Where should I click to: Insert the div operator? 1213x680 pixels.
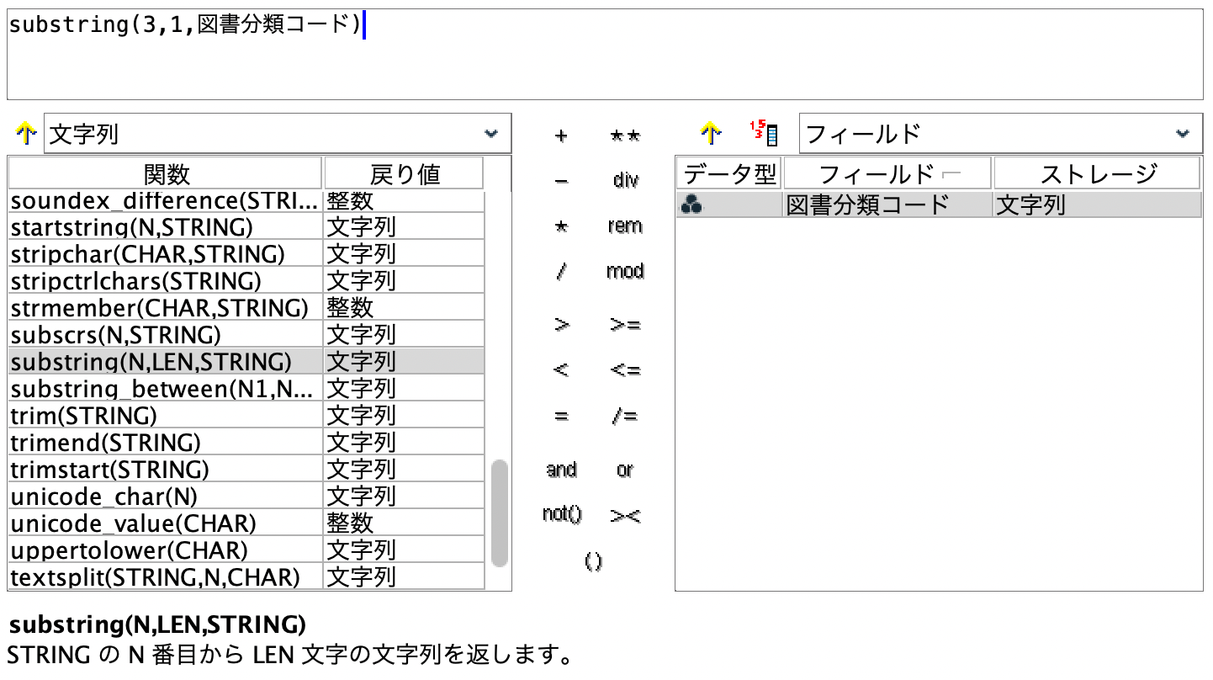624,179
